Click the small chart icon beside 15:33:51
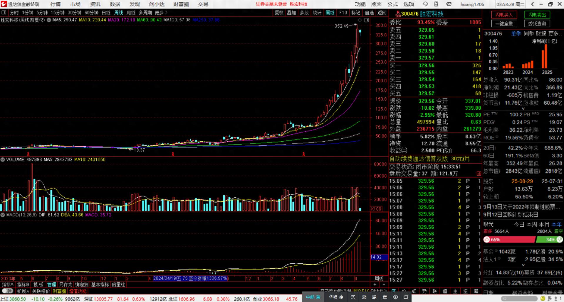This screenshot has width=564, height=302. 479,174
